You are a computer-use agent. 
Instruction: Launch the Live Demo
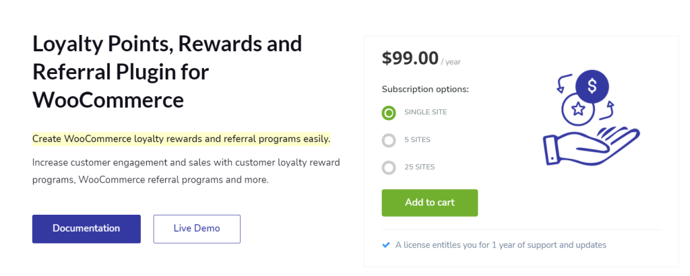(x=197, y=229)
